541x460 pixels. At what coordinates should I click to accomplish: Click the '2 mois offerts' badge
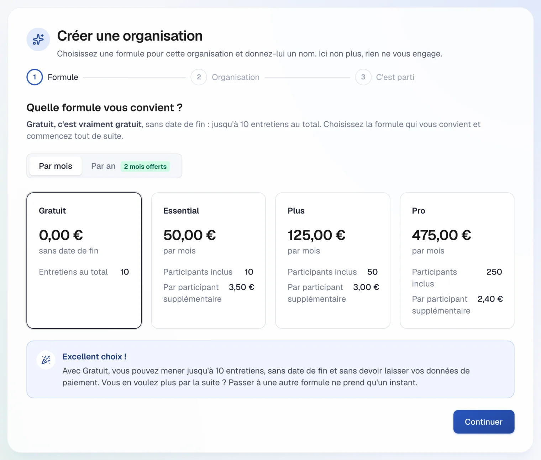point(145,167)
